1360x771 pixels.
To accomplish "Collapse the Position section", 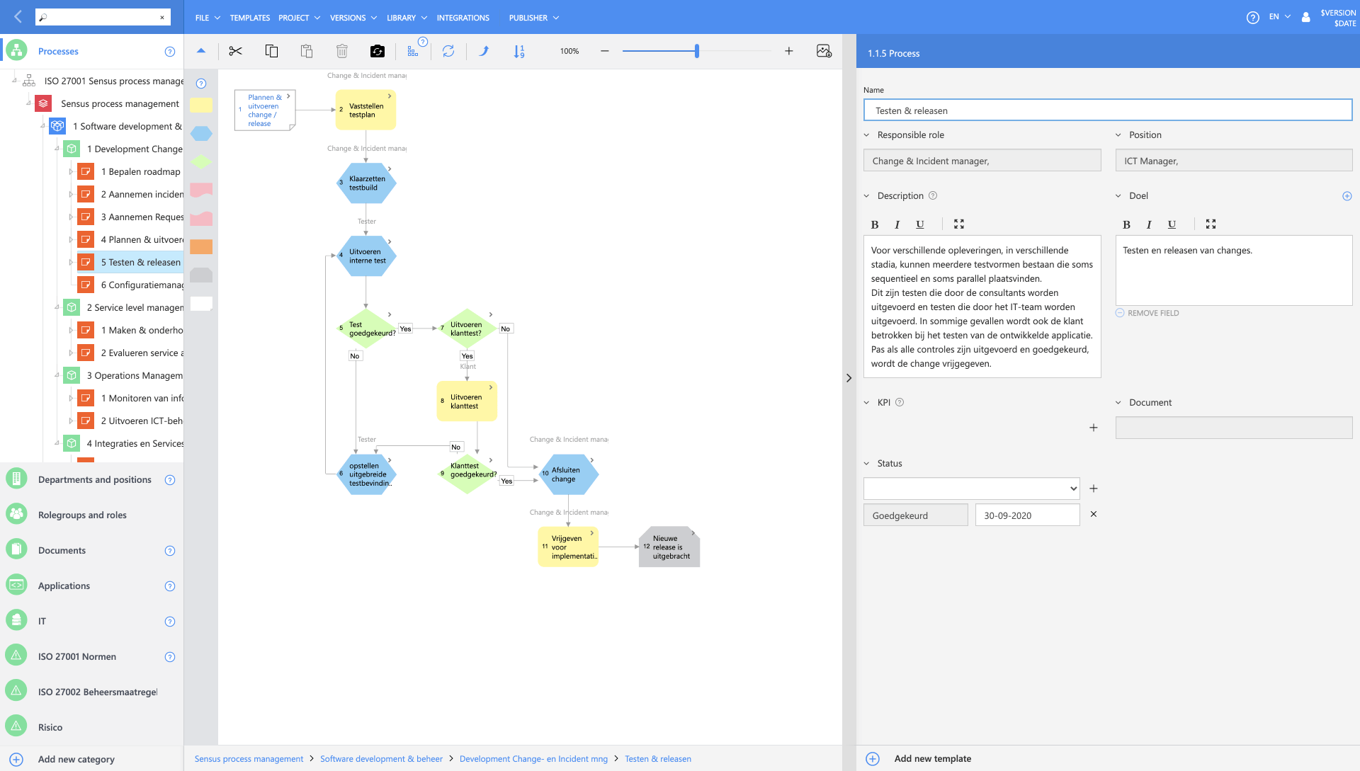I will [x=1118, y=135].
